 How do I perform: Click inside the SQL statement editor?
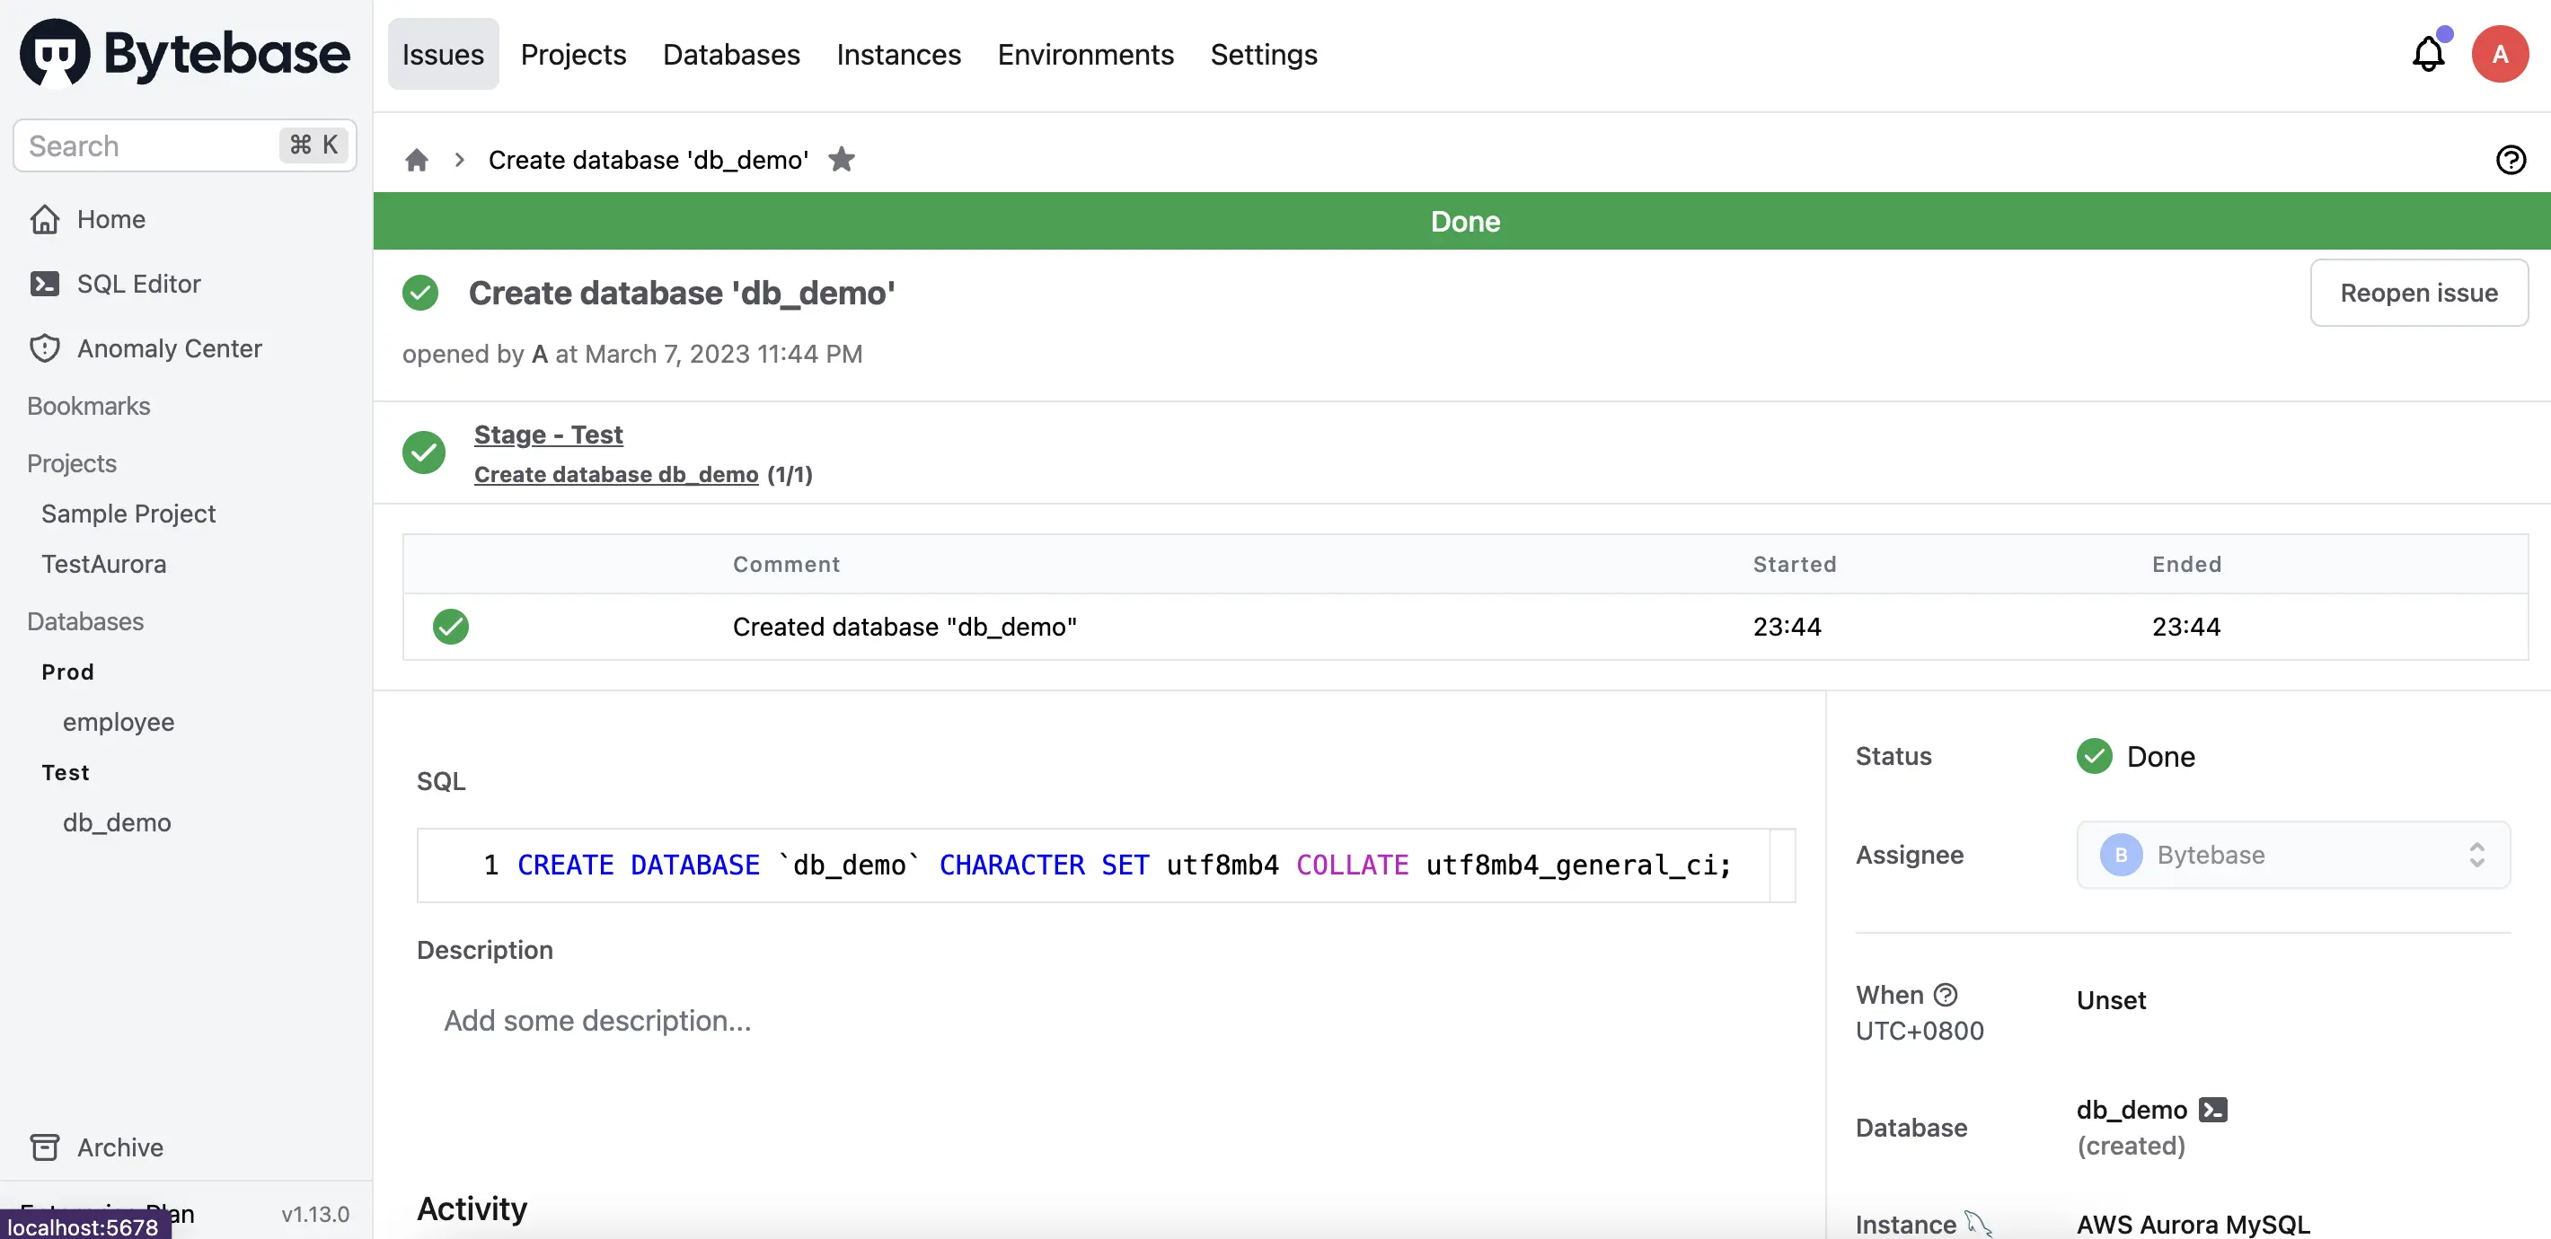[x=1106, y=865]
